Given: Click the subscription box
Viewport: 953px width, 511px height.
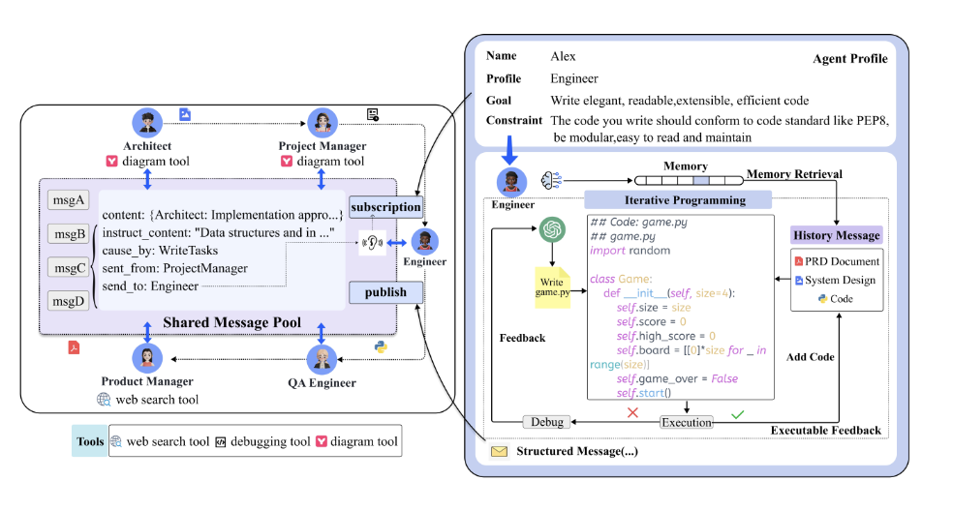Looking at the screenshot, I should (385, 206).
